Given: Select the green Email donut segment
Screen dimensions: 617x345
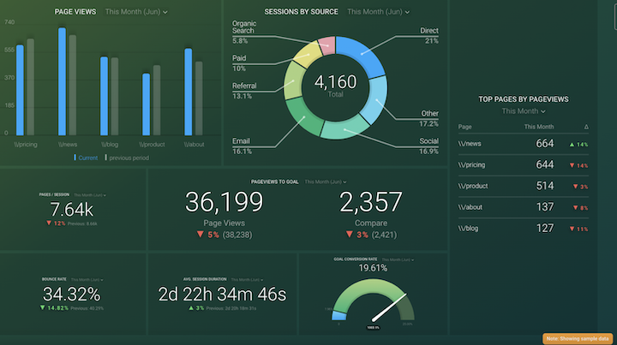Looking at the screenshot, I should 303,117.
